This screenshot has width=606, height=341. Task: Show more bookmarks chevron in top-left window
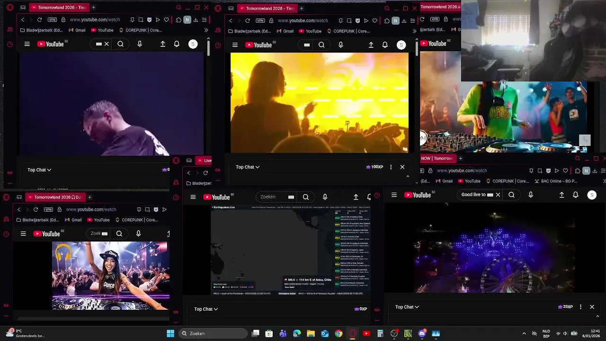(x=206, y=30)
